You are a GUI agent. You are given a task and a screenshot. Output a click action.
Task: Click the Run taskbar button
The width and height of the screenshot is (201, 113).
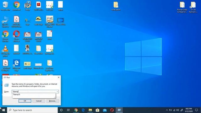coord(119,110)
